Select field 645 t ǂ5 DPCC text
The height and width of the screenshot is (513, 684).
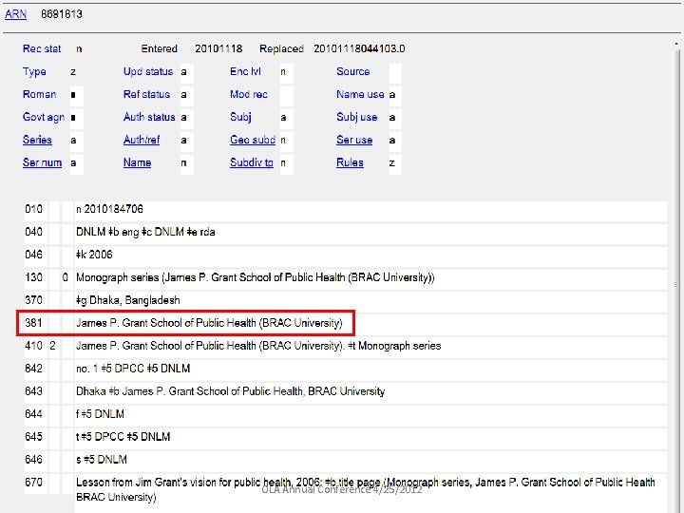click(x=123, y=436)
